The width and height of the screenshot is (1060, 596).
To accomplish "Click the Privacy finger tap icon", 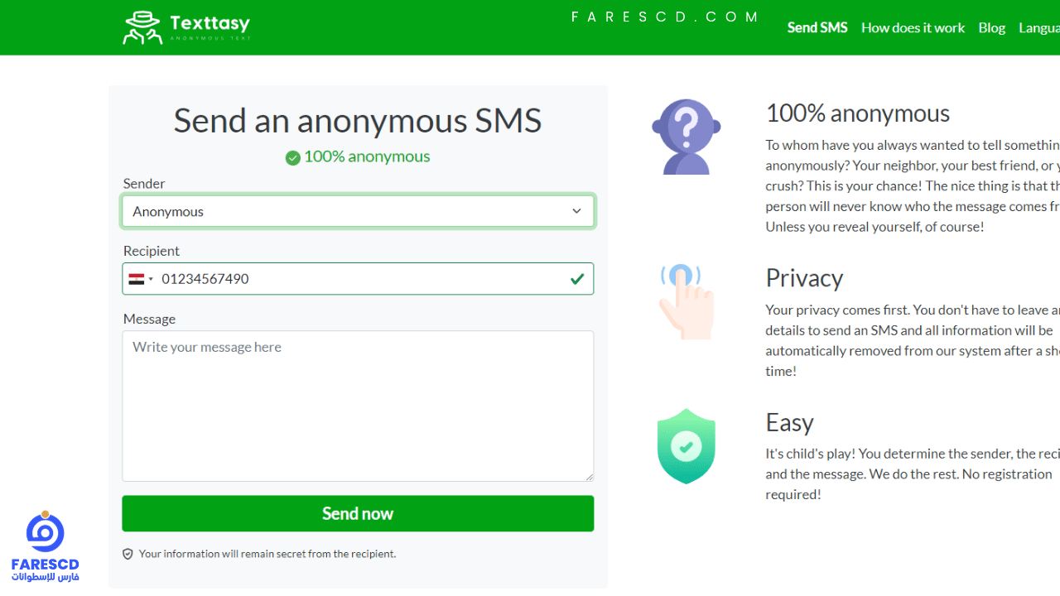I will click(x=685, y=301).
